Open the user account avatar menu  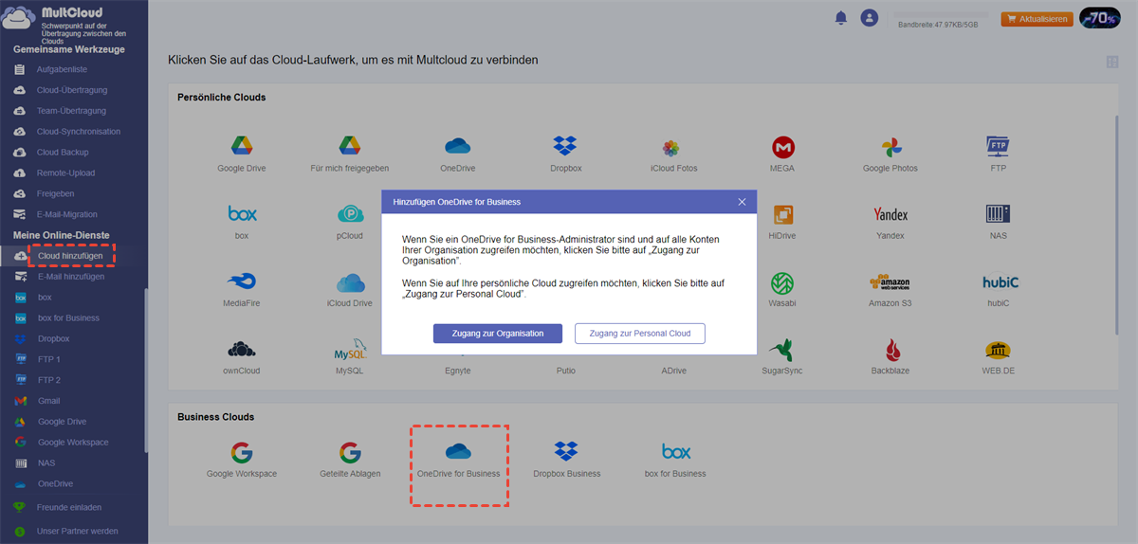pos(869,18)
